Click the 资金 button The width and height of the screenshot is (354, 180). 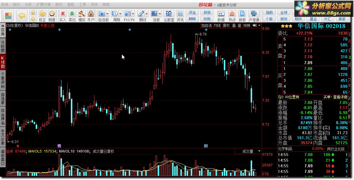pos(192,12)
